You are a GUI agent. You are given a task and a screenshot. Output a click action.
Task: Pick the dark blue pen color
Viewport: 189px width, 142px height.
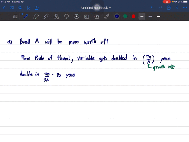[117, 16]
